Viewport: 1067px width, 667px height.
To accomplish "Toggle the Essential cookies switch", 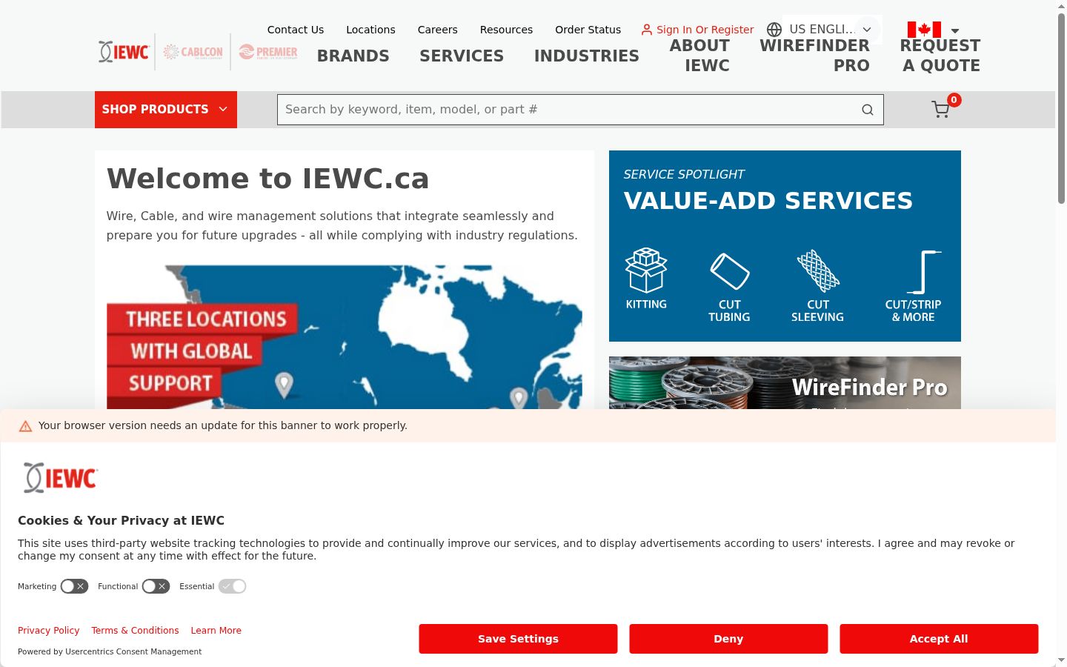I will 232,586.
